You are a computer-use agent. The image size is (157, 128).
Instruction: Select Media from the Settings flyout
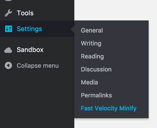[x=89, y=83]
